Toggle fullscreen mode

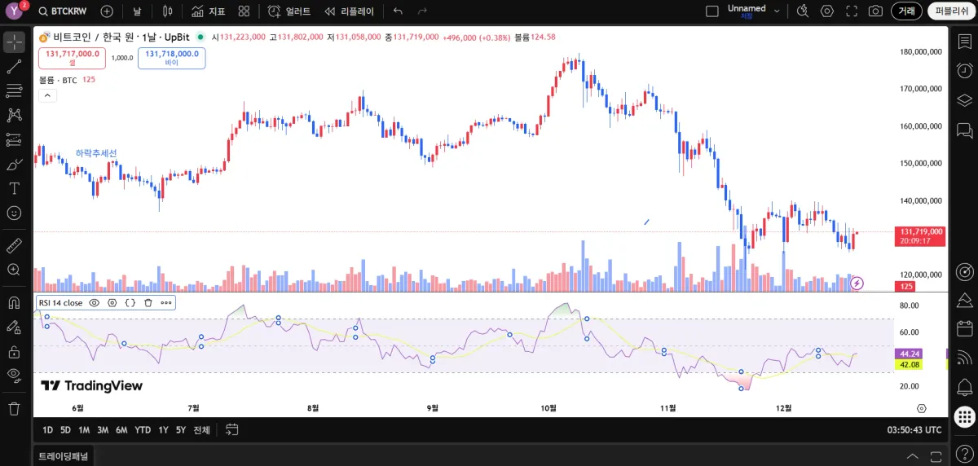pos(852,11)
